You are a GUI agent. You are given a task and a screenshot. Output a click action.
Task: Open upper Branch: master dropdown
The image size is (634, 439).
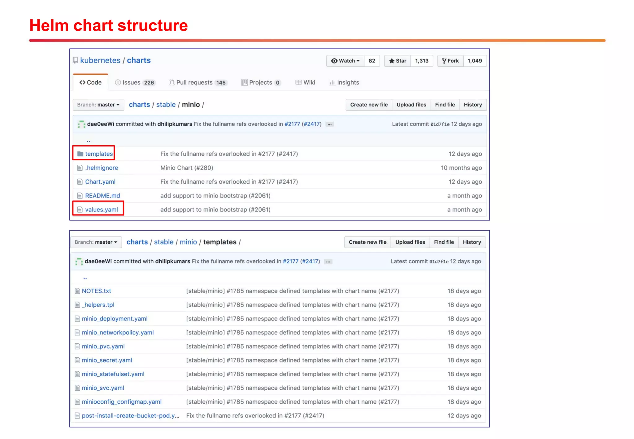[x=98, y=105]
